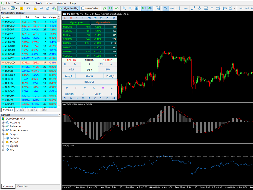Screen dimensions: 253x190
Task: Expand the Signals tree node
Action: coord(3,146)
